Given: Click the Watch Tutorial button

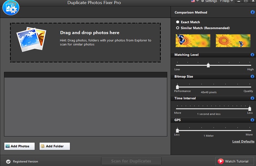Looking at the screenshot, I should coord(235,161).
